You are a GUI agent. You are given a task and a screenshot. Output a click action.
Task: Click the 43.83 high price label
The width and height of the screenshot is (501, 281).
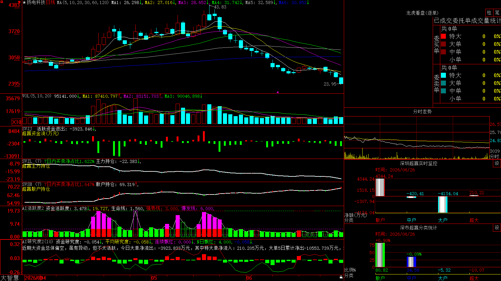click(x=220, y=7)
